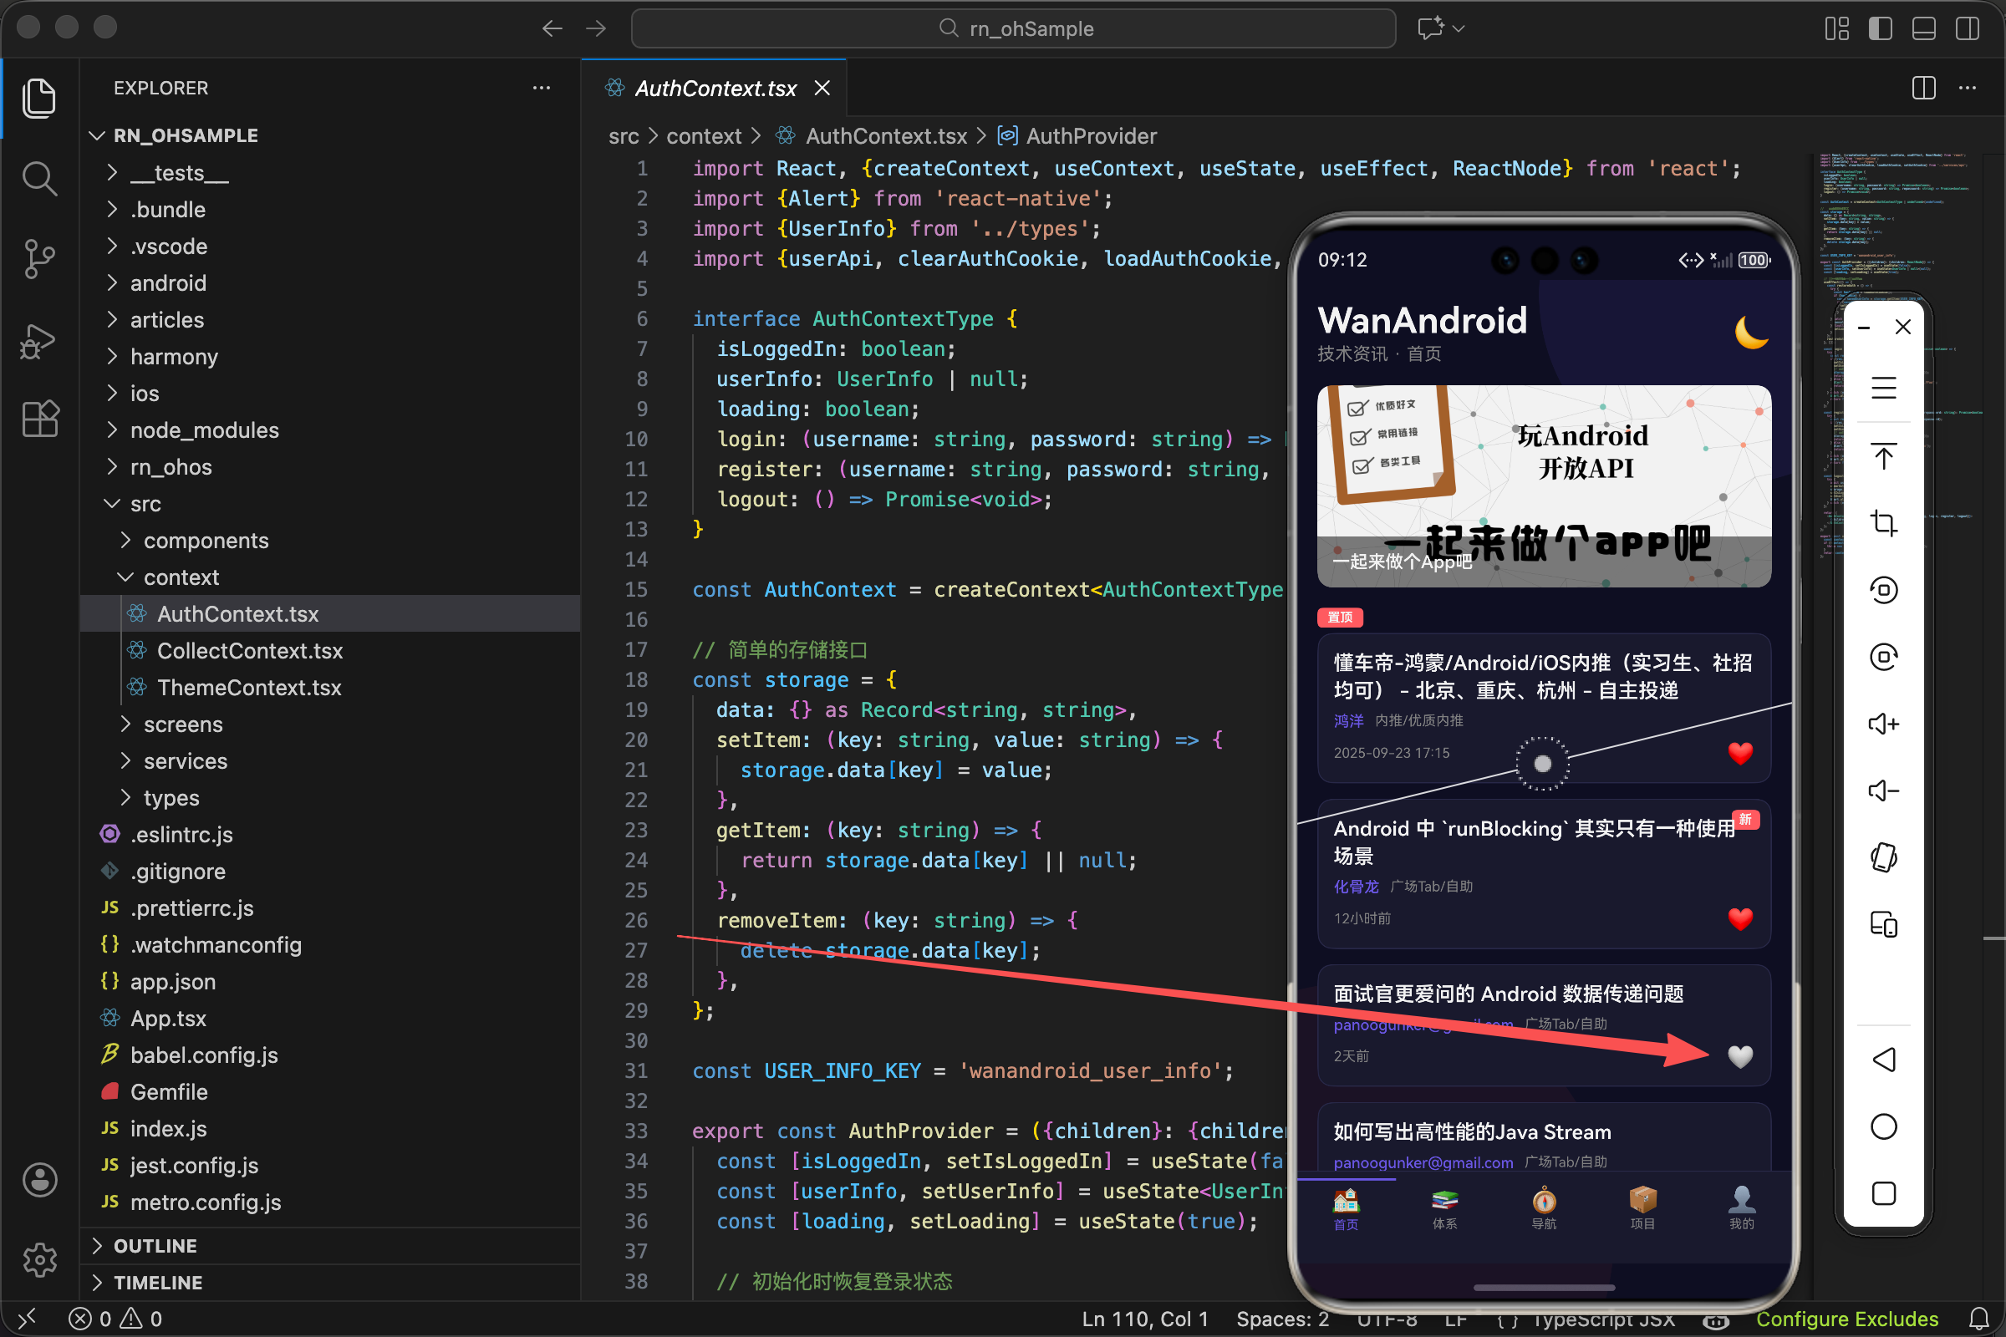Click Configure Excludes in status bar
The width and height of the screenshot is (2006, 1337).
(1846, 1319)
